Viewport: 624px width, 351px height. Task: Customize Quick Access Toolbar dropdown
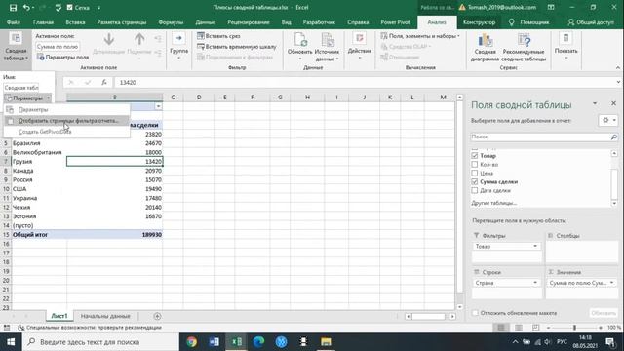pyautogui.click(x=98, y=8)
